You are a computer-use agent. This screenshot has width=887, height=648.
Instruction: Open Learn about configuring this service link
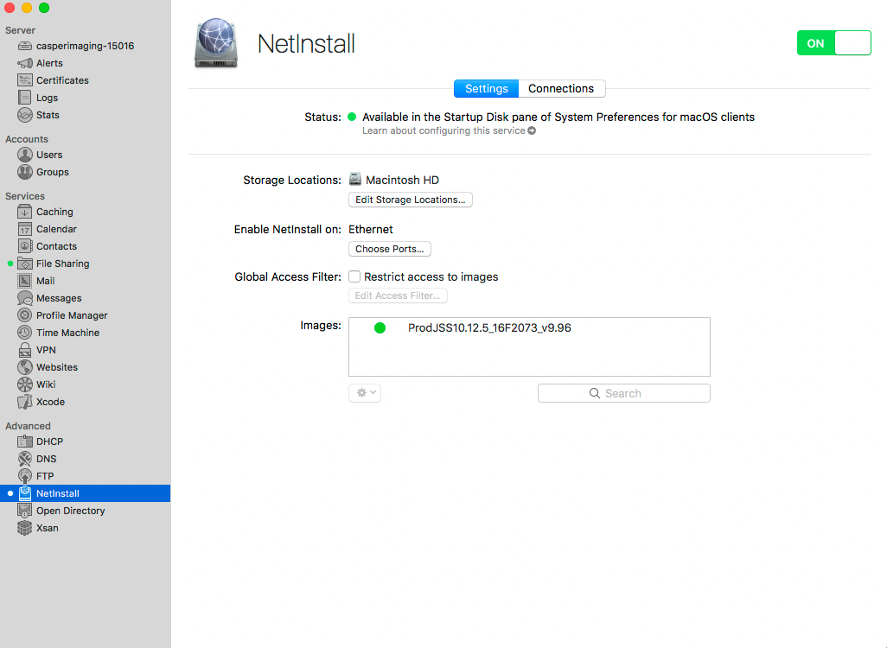coord(450,130)
